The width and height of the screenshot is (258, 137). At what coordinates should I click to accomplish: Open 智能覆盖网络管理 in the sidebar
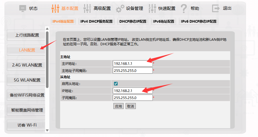pyautogui.click(x=26, y=110)
